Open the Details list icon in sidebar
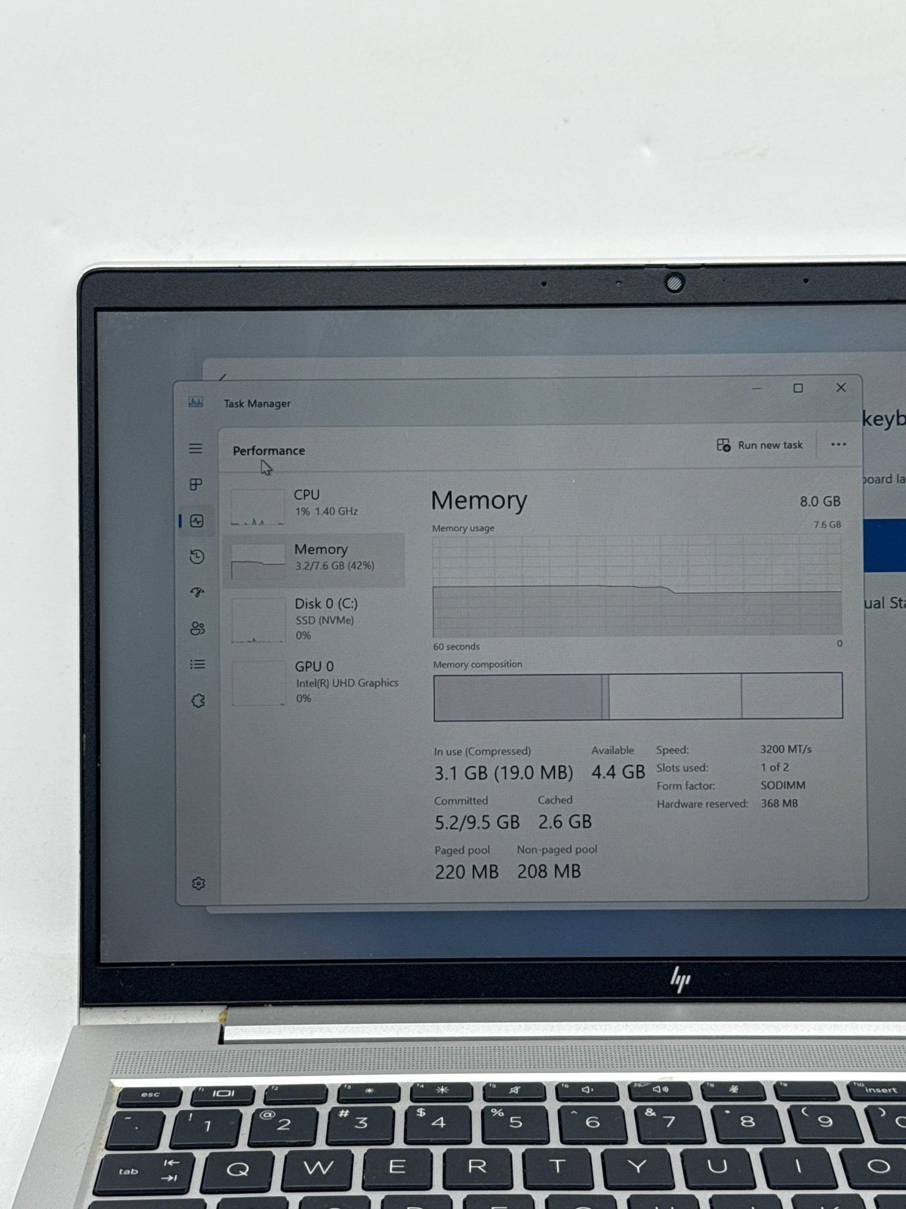 (198, 664)
